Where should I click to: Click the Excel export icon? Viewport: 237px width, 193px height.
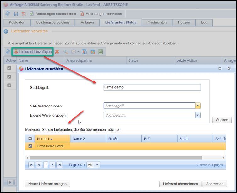(101, 52)
